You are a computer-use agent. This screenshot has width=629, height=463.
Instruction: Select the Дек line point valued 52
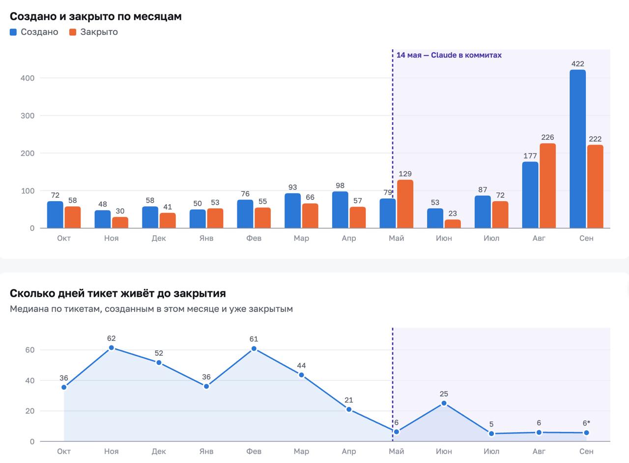159,363
